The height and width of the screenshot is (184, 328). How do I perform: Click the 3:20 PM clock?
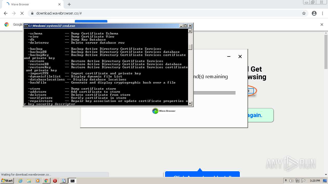[x=315, y=181]
